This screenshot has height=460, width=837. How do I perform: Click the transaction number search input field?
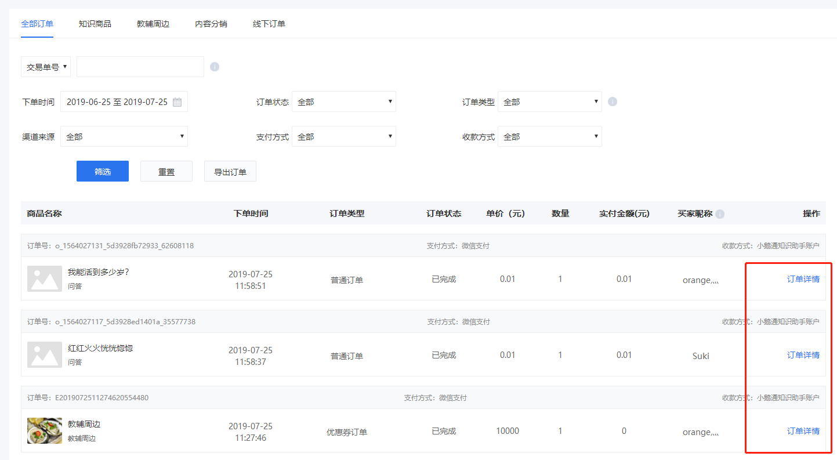coord(140,67)
